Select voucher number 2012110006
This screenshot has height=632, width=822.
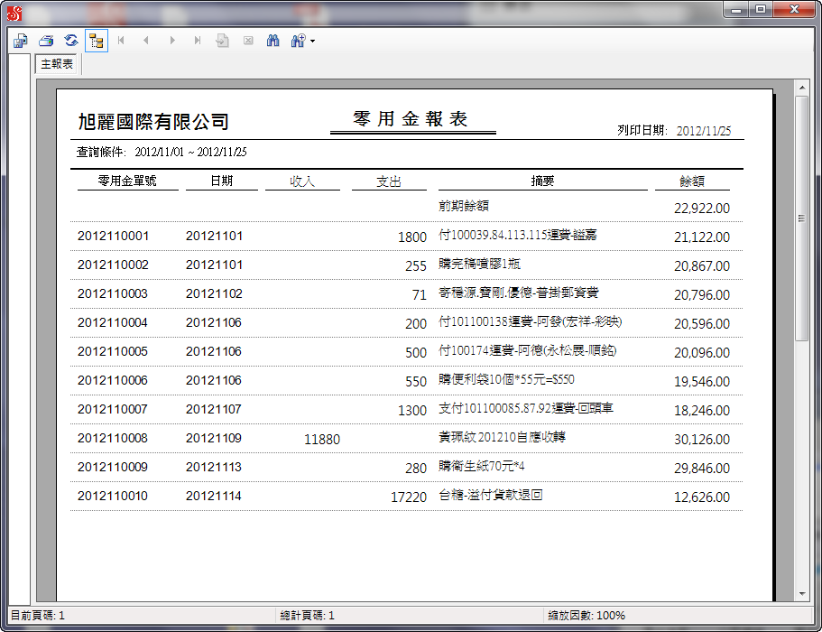pos(113,380)
